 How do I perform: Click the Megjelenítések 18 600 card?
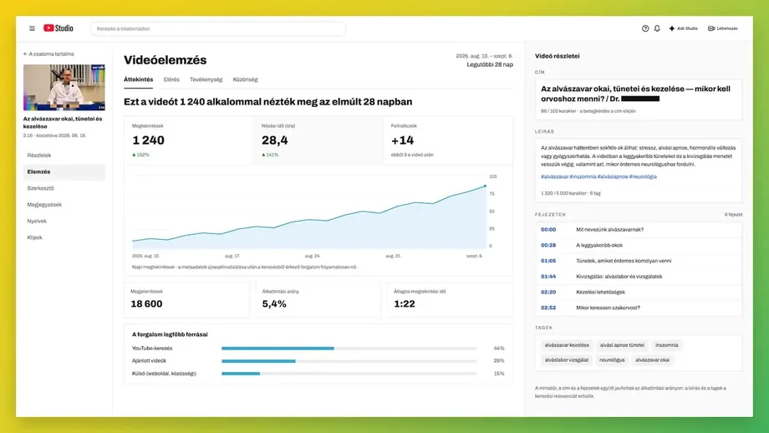(186, 299)
